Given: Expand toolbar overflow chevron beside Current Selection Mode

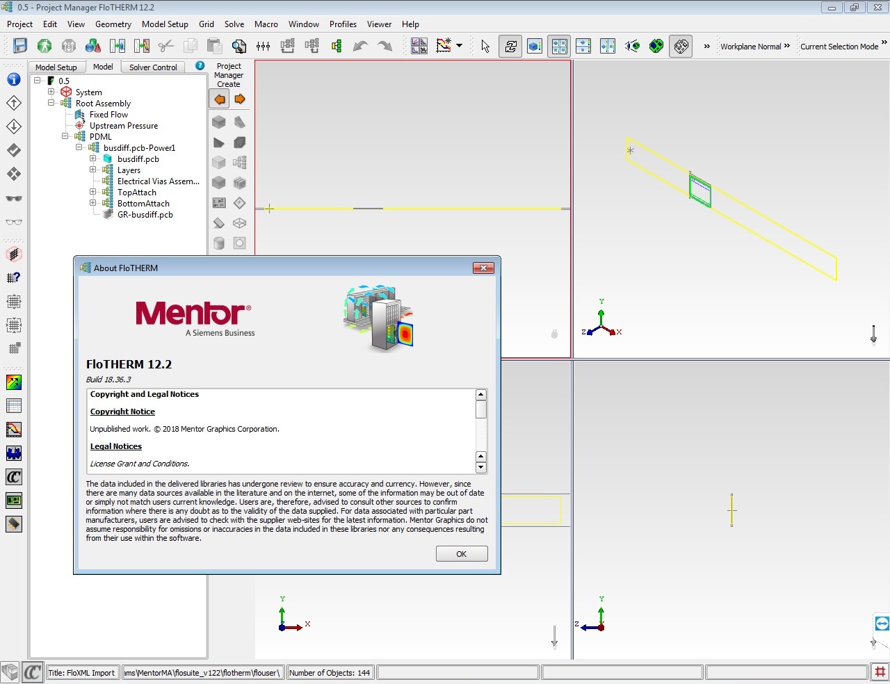Looking at the screenshot, I should [x=884, y=43].
